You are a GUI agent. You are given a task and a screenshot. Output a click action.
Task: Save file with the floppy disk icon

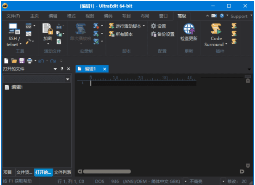21,61
